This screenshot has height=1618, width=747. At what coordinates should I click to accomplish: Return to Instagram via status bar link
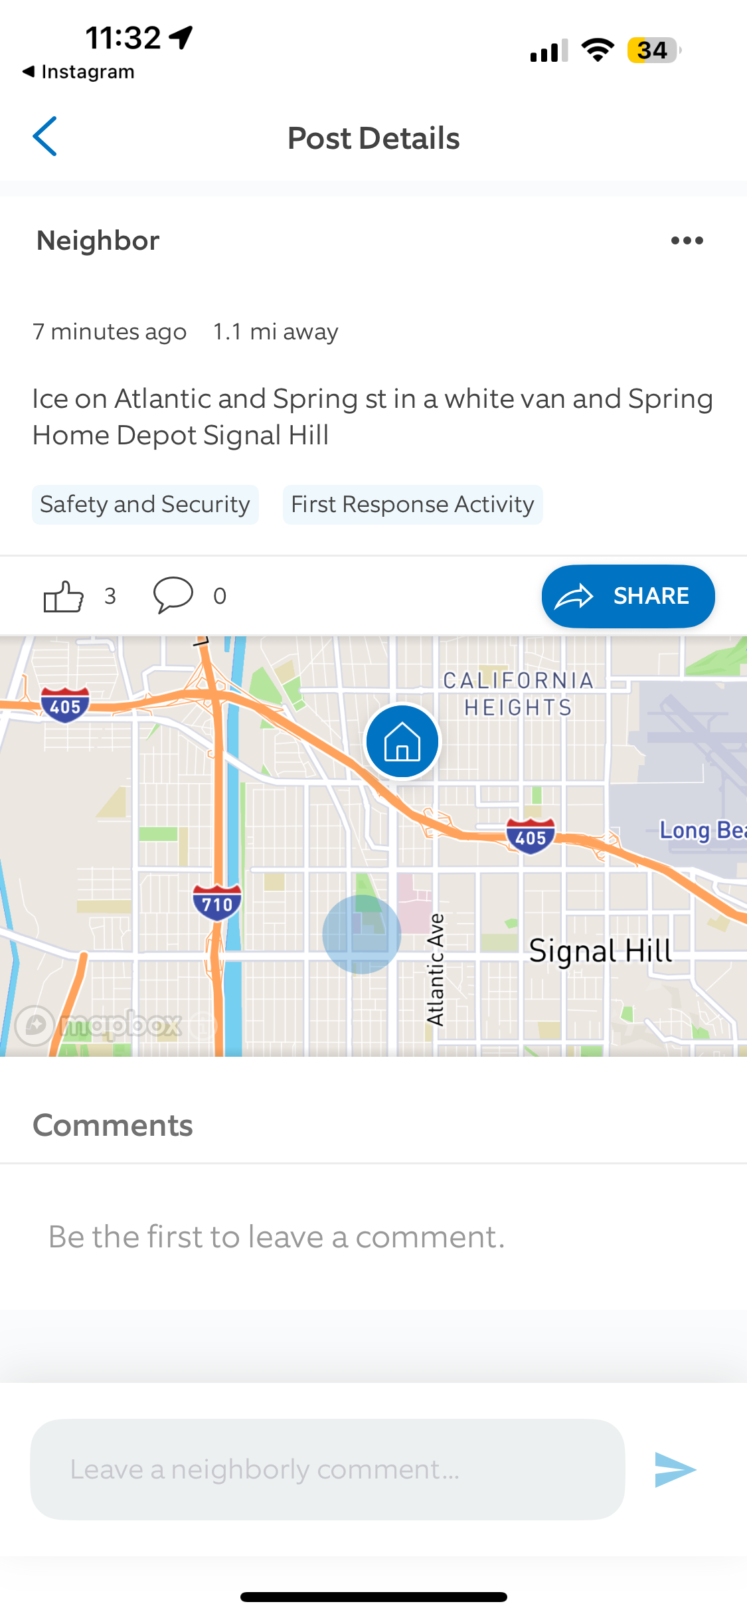pyautogui.click(x=78, y=72)
